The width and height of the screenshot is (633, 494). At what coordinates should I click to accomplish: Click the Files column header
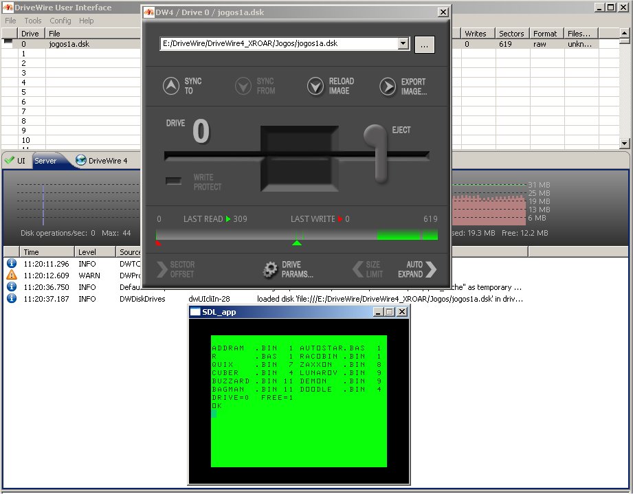click(x=581, y=34)
